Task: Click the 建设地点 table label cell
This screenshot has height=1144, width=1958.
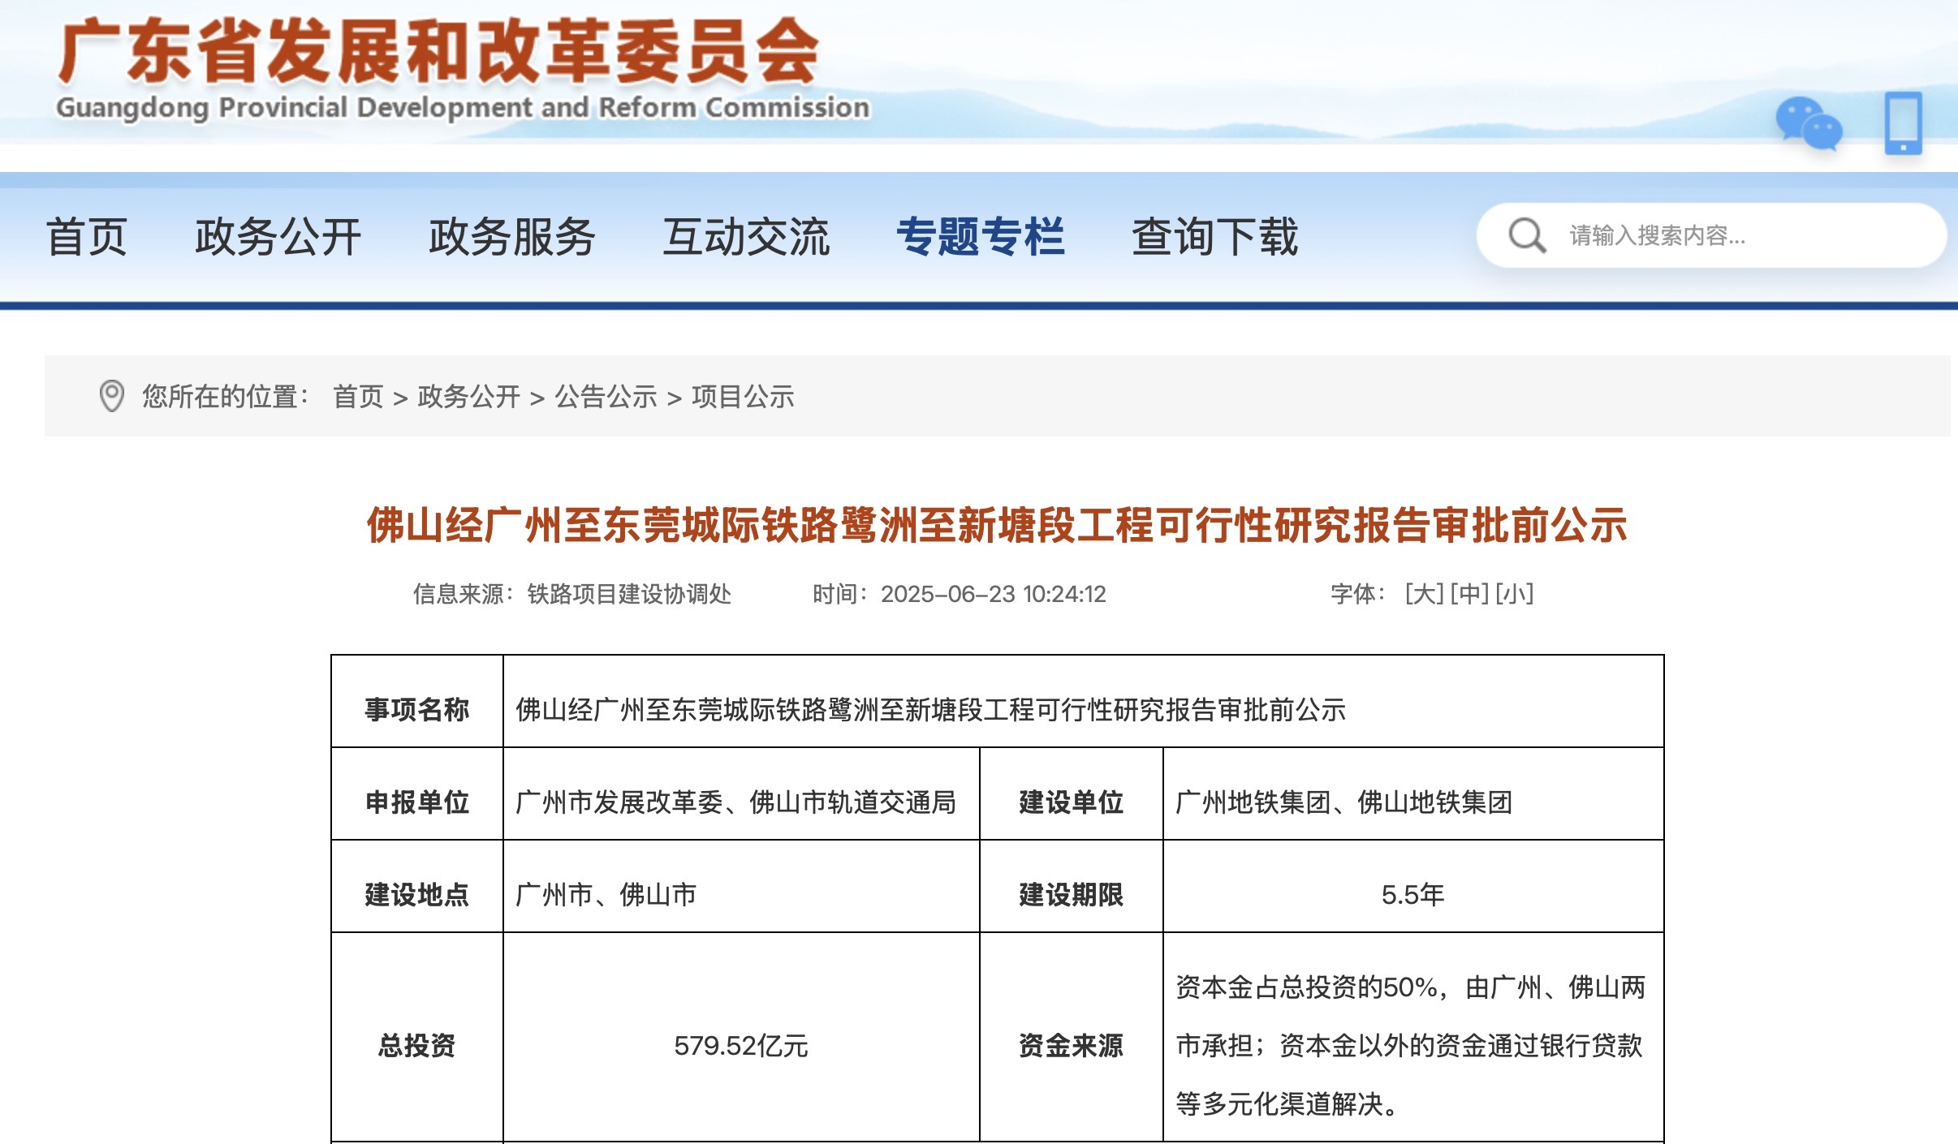Action: (417, 887)
